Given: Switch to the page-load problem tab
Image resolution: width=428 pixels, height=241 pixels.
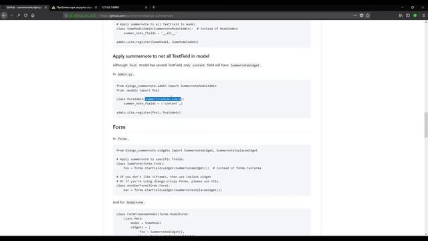Looking at the screenshot, I should coord(74,7).
